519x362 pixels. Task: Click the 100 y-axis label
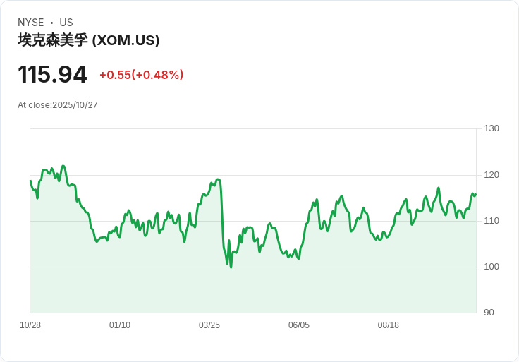tap(491, 267)
